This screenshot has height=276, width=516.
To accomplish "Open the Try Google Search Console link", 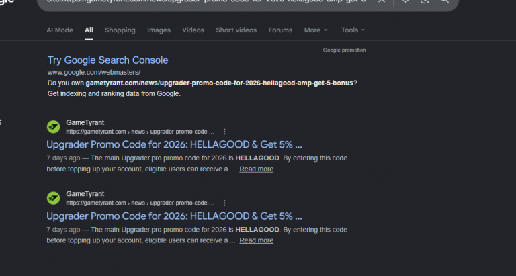I will coord(107,60).
